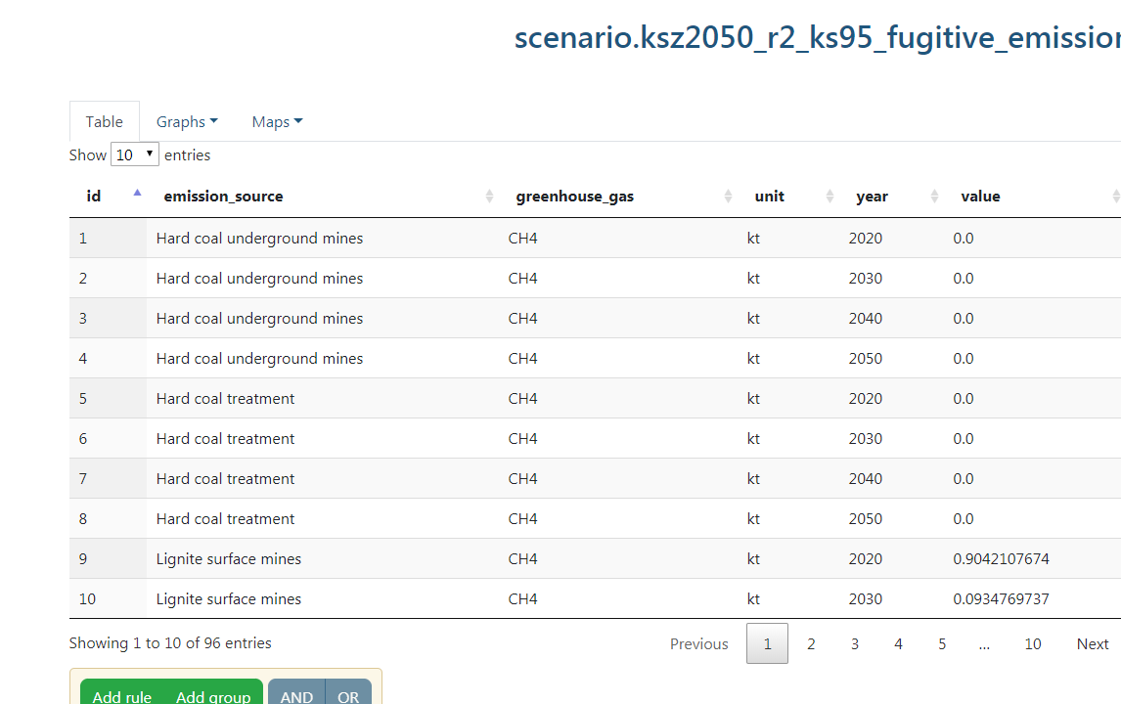
Task: Click the id cell 9
Action: [x=83, y=558]
